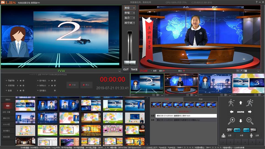The image size is (265, 149).
Task: Click the 开始 start recording button
Action: pos(73,85)
